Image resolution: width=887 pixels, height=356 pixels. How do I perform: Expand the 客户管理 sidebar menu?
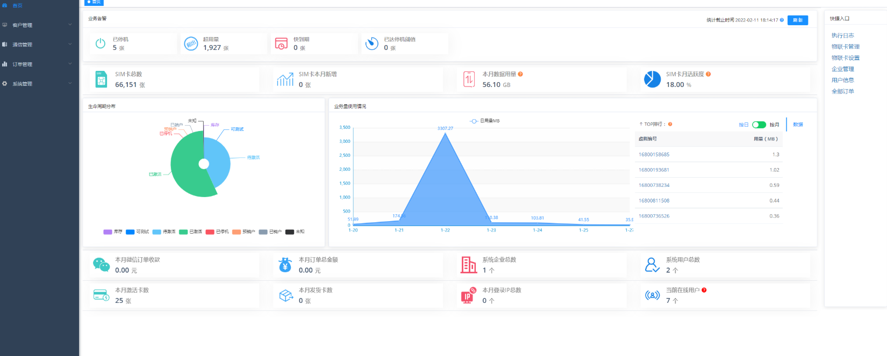tap(39, 25)
